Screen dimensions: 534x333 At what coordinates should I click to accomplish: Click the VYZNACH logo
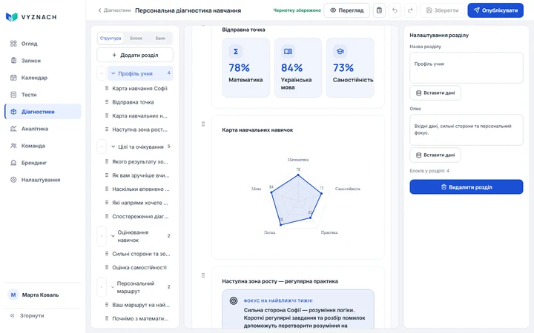coord(31,16)
